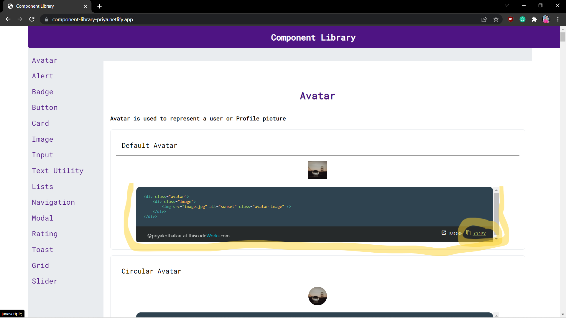
Task: View site info via lock icon
Action: [46, 19]
